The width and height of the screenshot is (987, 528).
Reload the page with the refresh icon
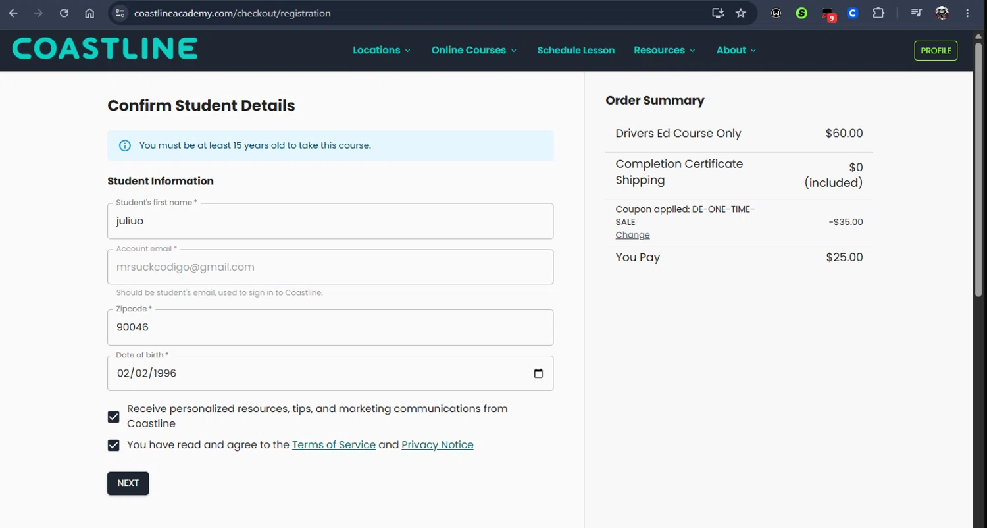click(x=64, y=13)
